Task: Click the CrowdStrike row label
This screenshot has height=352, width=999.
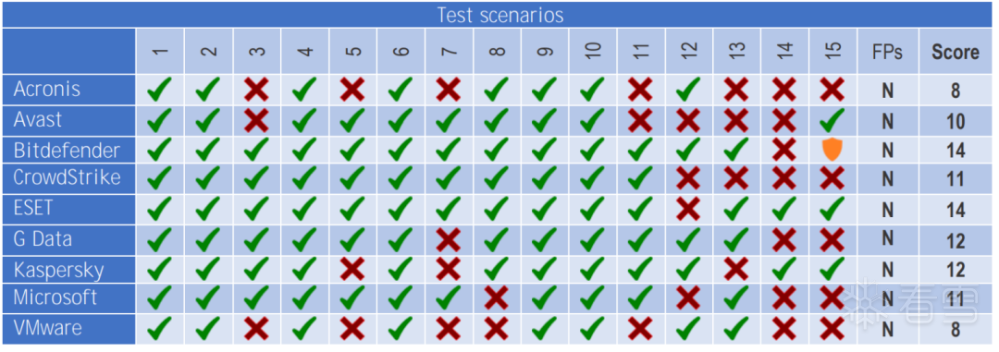Action: pos(68,178)
